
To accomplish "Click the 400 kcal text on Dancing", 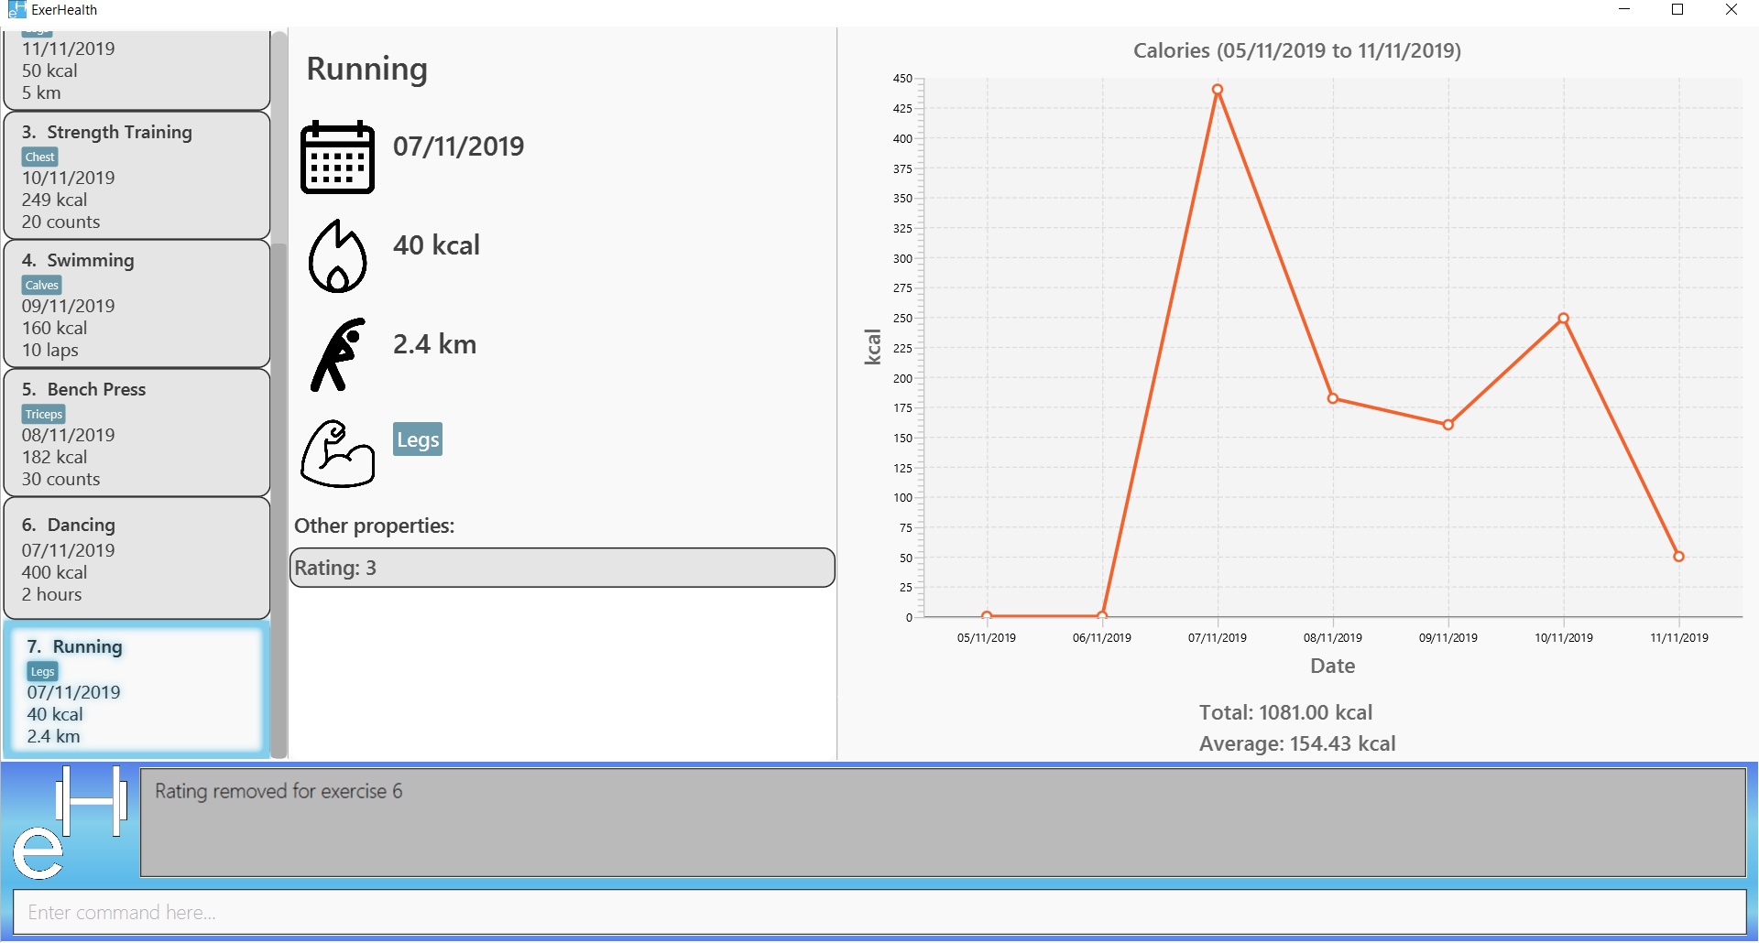I will 55,572.
